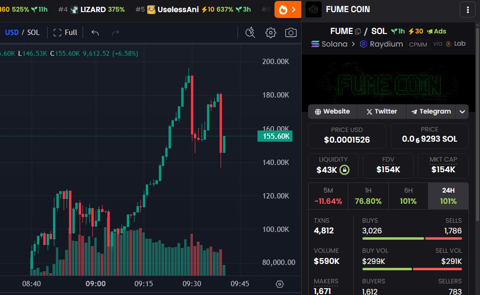Click the LIZARD token avatar icon
The height and width of the screenshot is (295, 480).
tap(74, 10)
